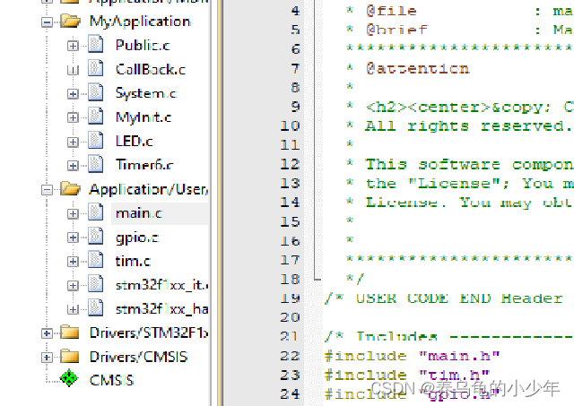
Task: Select the MyApplication group label
Action: coord(140,22)
